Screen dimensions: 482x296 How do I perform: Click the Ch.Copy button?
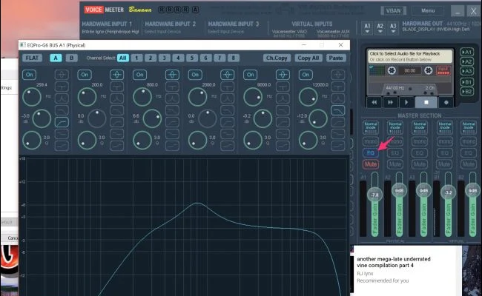tap(277, 58)
